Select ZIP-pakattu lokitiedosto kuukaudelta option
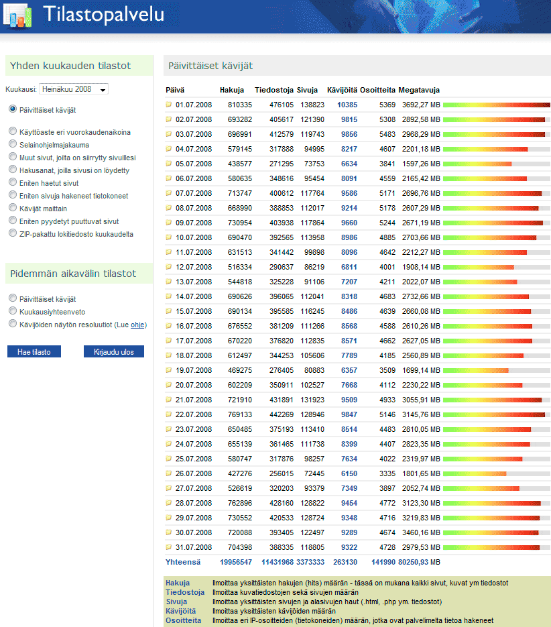 [x=13, y=233]
